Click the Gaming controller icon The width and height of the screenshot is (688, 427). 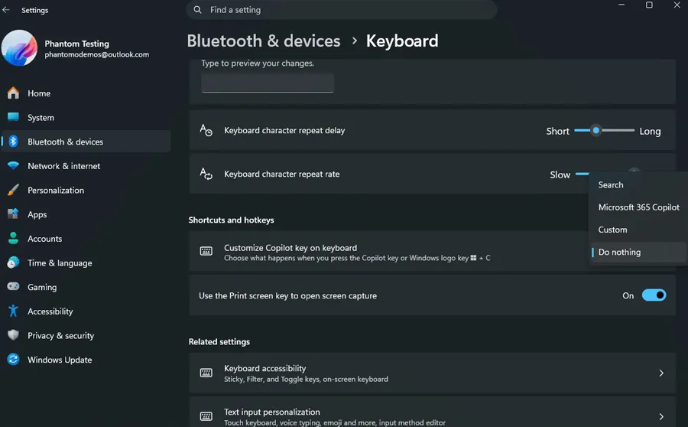point(13,286)
